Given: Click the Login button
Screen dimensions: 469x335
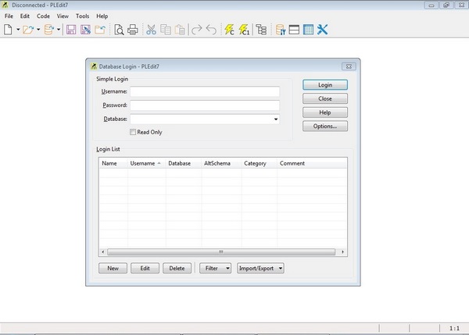Looking at the screenshot, I should 325,85.
